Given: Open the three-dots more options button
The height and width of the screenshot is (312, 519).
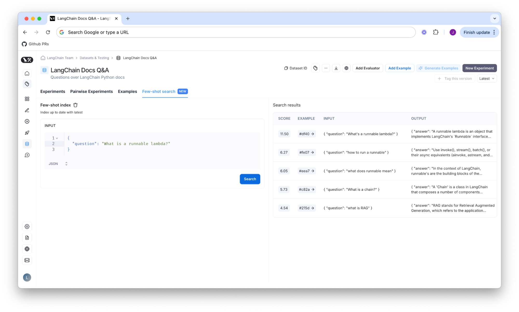Looking at the screenshot, I should (326, 68).
